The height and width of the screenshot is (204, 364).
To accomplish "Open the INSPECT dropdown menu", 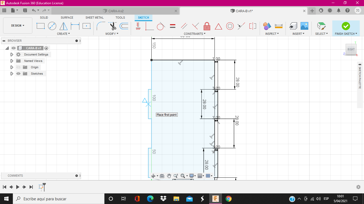I will coord(272,34).
